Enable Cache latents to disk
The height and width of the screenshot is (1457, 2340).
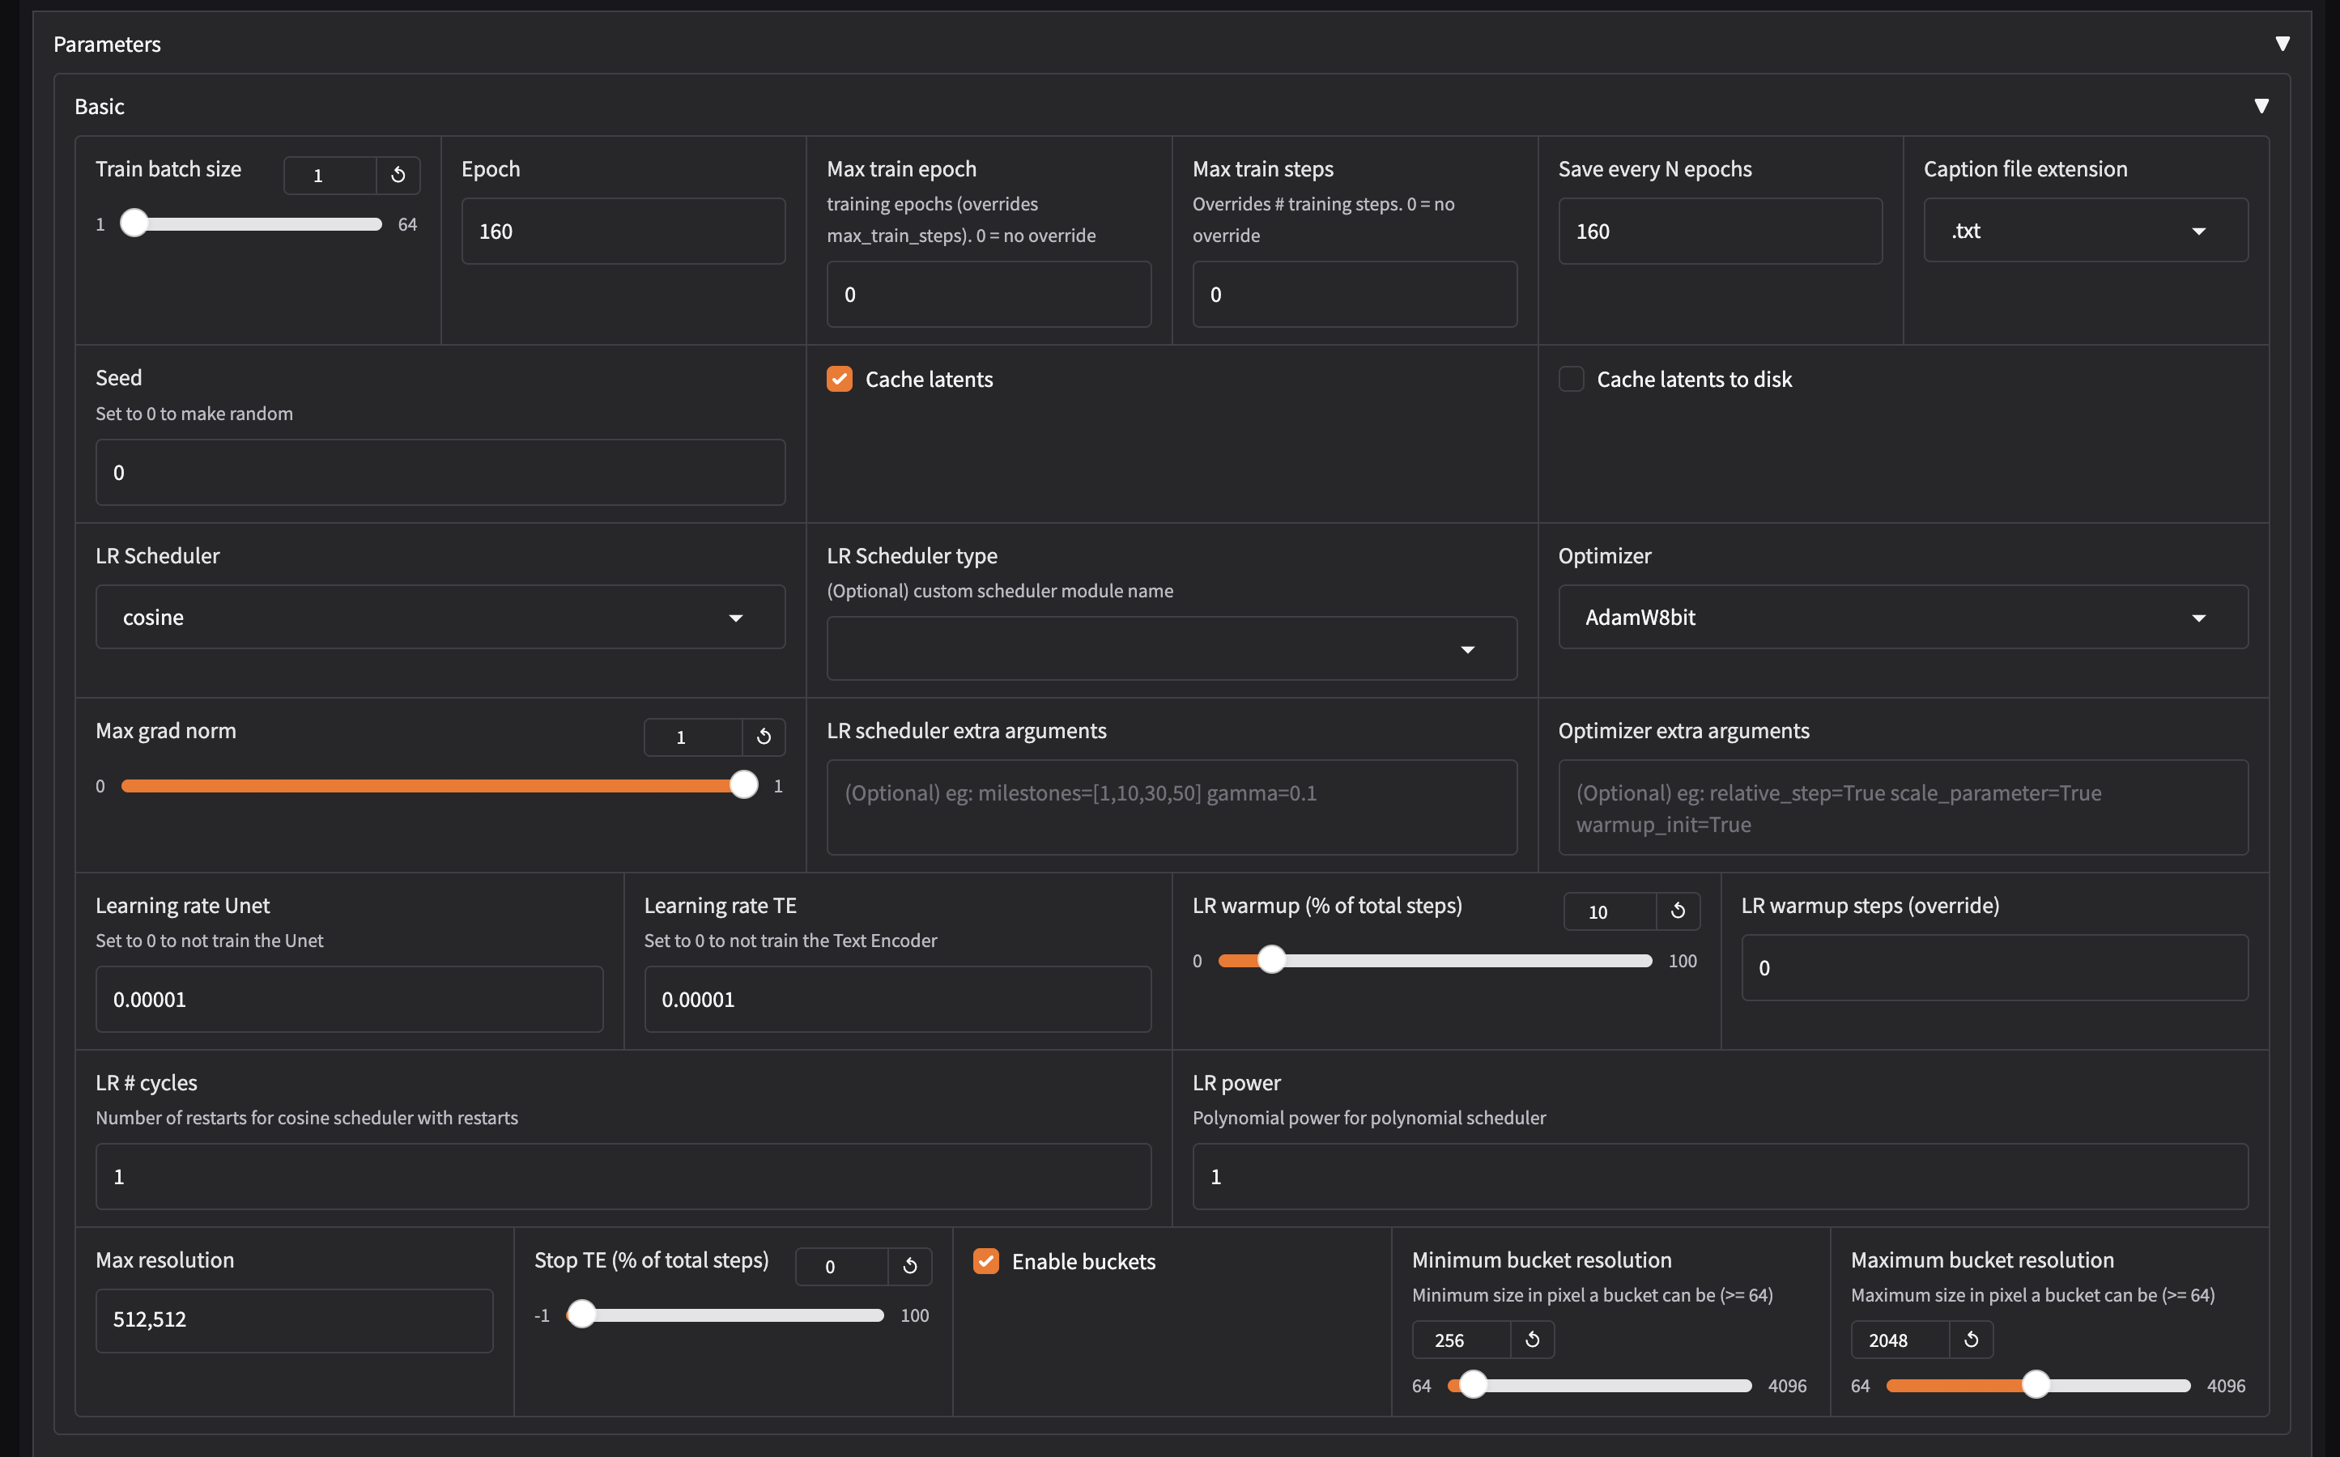click(x=1571, y=379)
